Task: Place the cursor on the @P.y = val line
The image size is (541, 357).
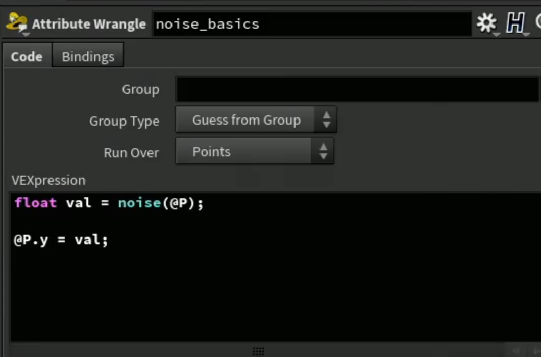Action: pos(61,240)
